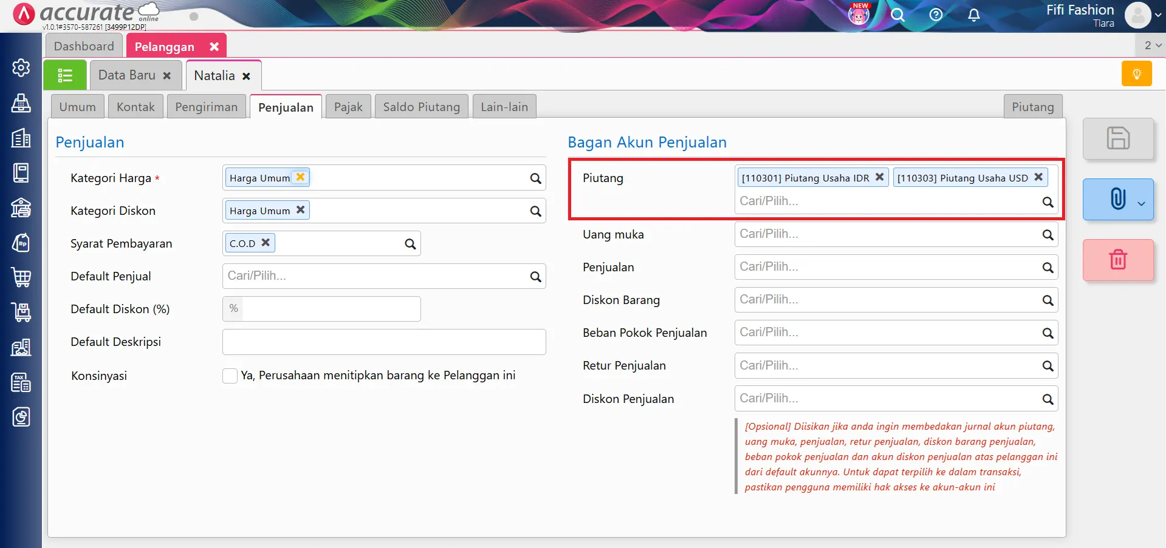Open the TAX documents icon in the sidebar
The width and height of the screenshot is (1166, 548).
21,382
